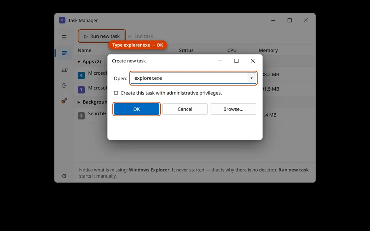Select the Processes sidebar icon
Viewport: 370px width, 231px height.
tap(64, 53)
